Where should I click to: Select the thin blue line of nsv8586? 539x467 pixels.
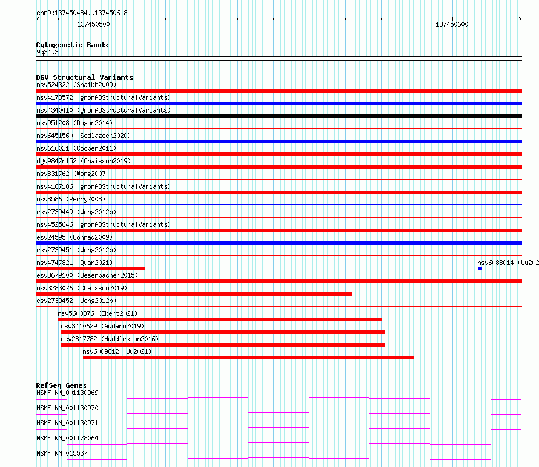pyautogui.click(x=279, y=205)
